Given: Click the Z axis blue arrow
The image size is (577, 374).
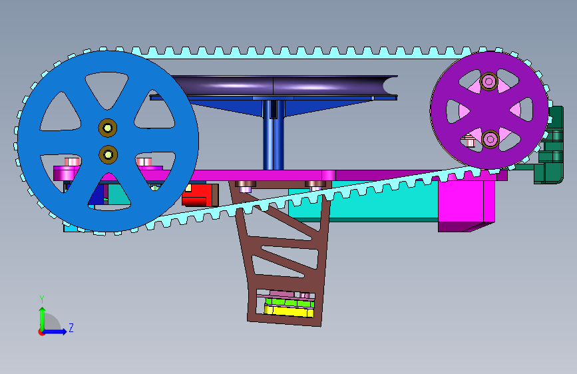Looking at the screenshot, I should coord(55,331).
